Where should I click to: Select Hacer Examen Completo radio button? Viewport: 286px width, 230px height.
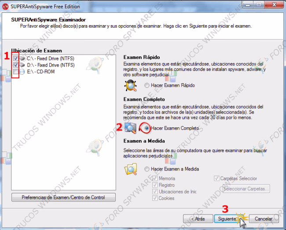pos(147,128)
